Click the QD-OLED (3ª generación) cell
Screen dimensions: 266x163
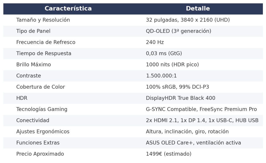178,31
